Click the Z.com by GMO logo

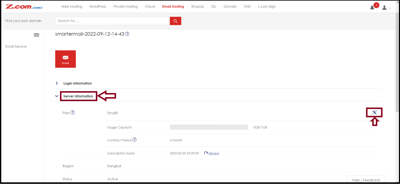pyautogui.click(x=24, y=7)
